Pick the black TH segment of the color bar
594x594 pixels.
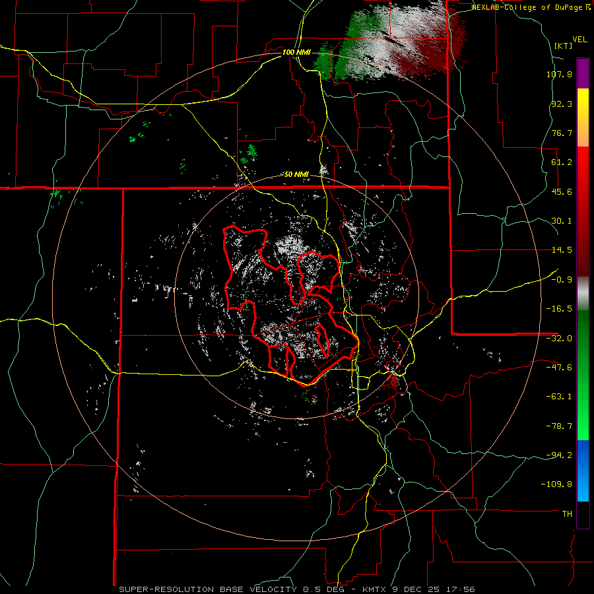583,514
